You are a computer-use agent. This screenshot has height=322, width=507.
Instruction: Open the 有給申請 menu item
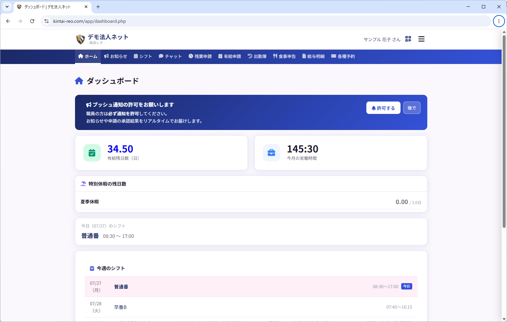click(230, 56)
